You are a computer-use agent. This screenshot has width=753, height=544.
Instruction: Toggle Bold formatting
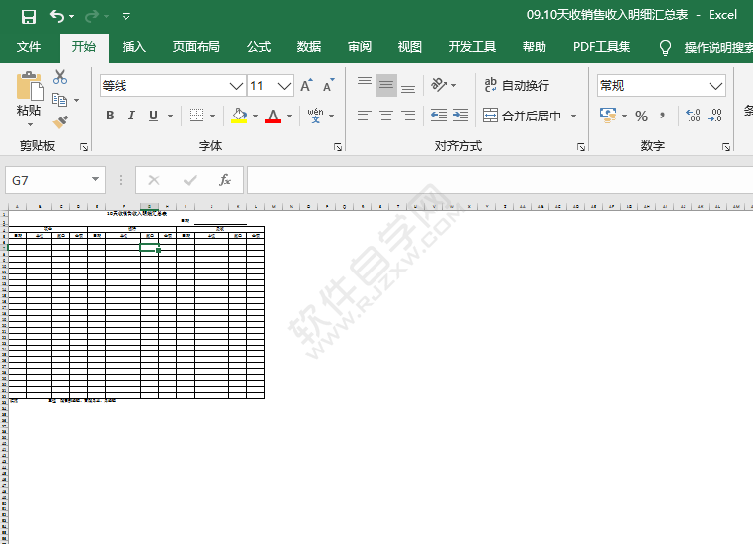(x=110, y=117)
